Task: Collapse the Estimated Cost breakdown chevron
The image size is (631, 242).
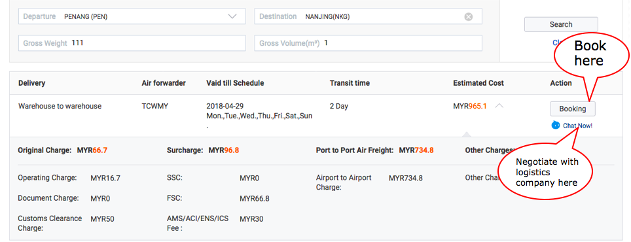Action: pyautogui.click(x=499, y=106)
